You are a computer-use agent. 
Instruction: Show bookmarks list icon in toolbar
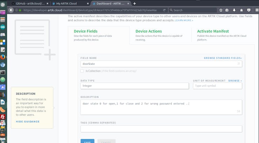(x=227, y=10)
